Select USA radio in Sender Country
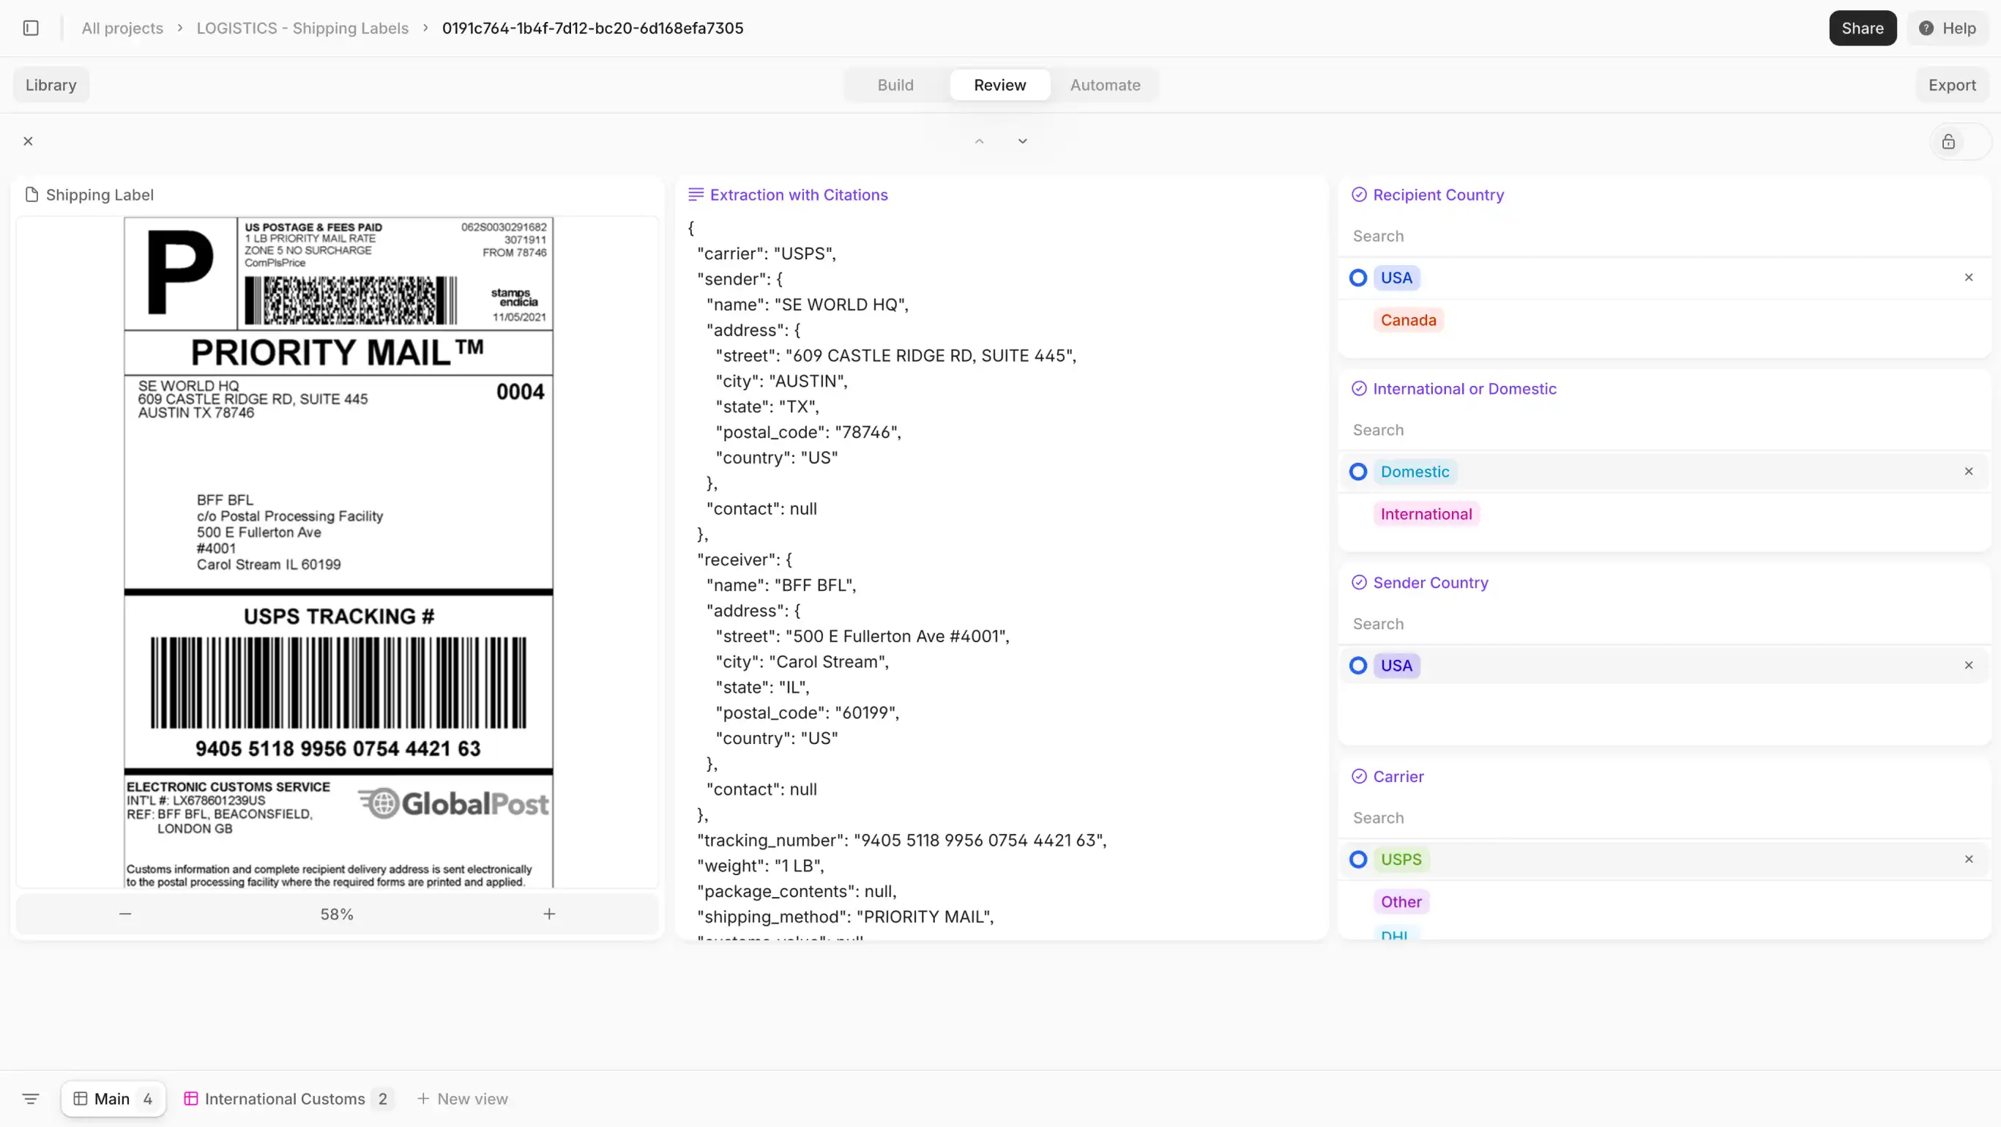The width and height of the screenshot is (2001, 1127). 1358,666
